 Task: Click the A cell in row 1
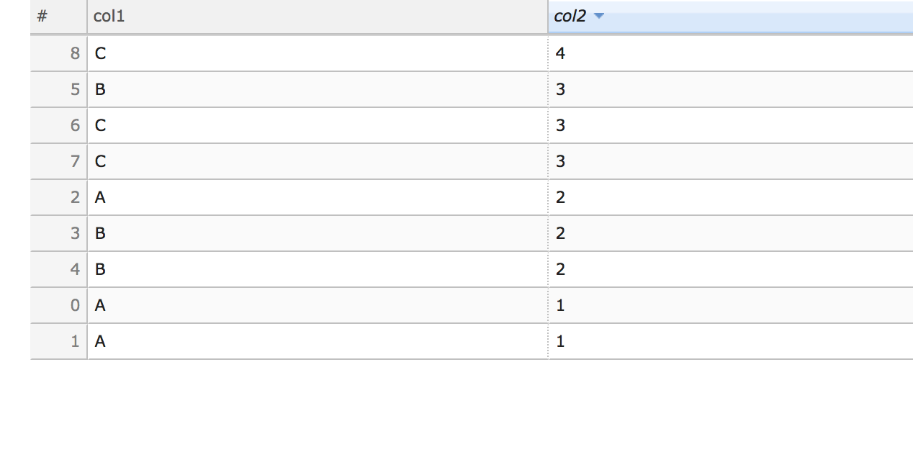coord(99,341)
